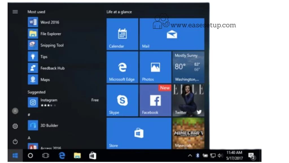Open the Facebook tile

pyautogui.click(x=156, y=100)
